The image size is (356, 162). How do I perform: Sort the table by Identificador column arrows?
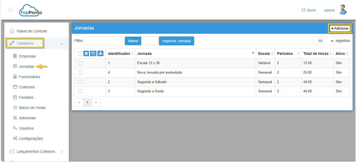[x=132, y=54]
